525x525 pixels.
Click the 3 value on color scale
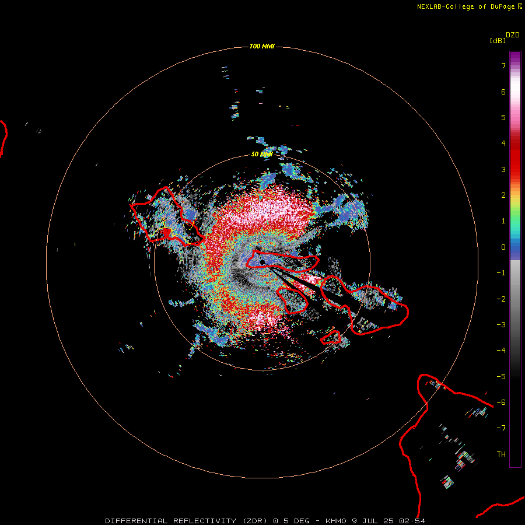(503, 169)
